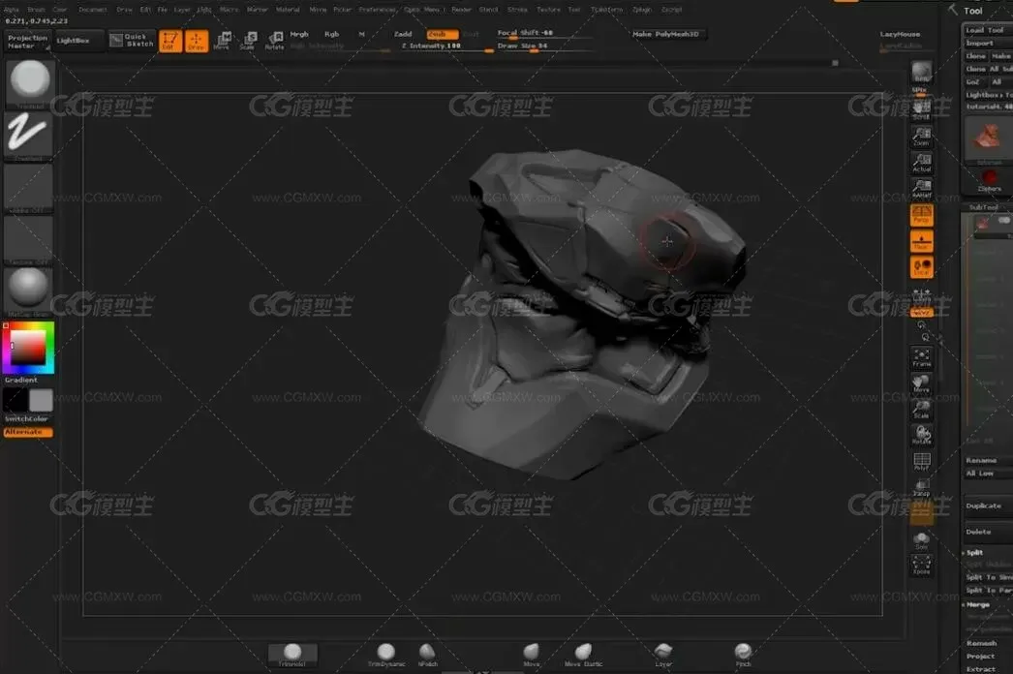
Task: Open the alpha selector slot
Action: pos(29,188)
